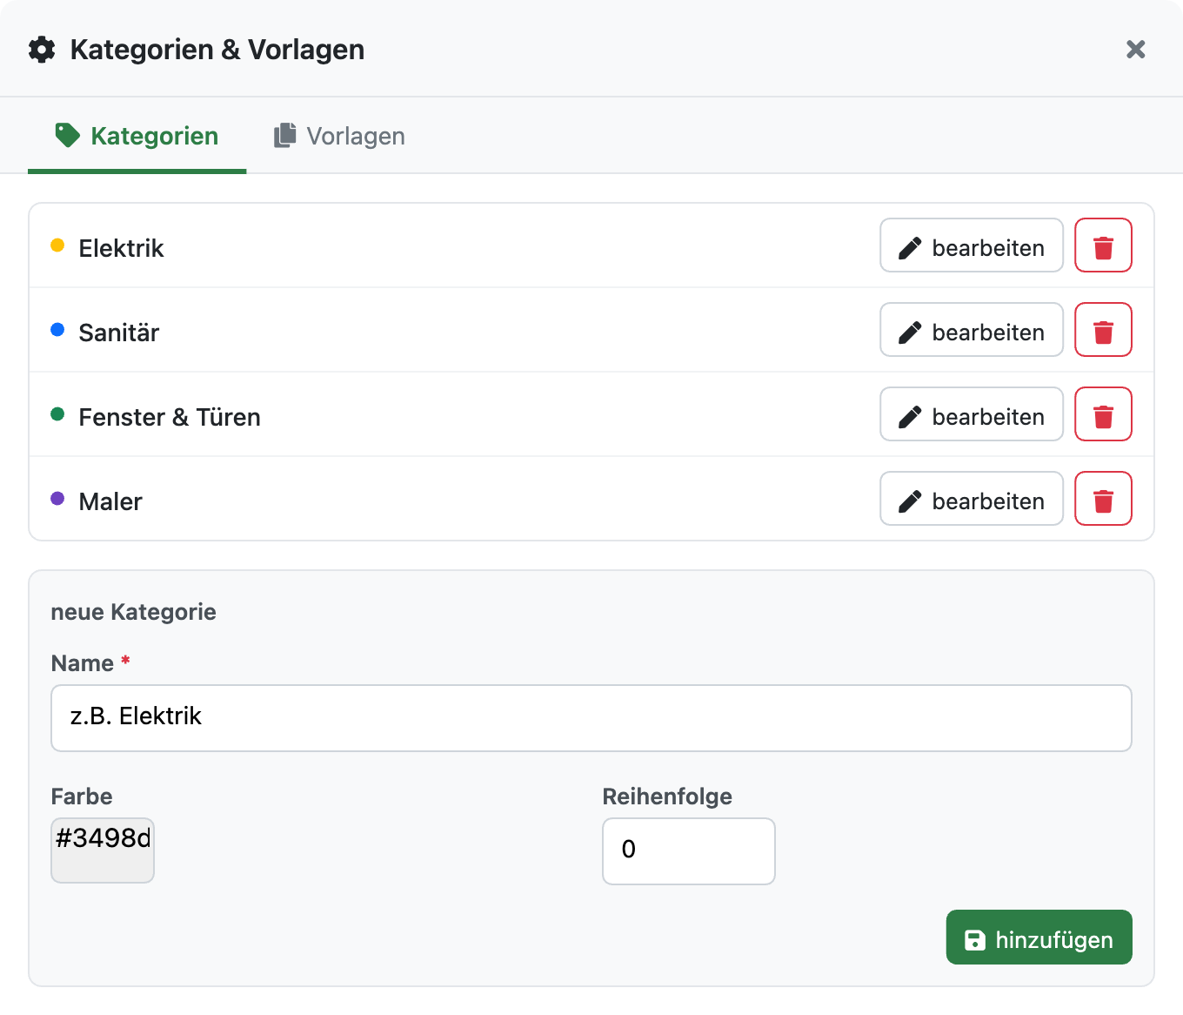This screenshot has width=1183, height=1015.
Task: Click the yellow dot beside Elektrik
Action: 57,245
